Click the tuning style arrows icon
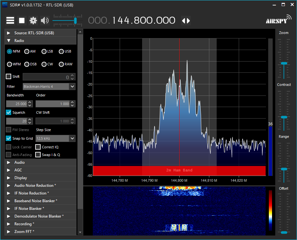The width and height of the screenshot is (297, 240). (186, 21)
